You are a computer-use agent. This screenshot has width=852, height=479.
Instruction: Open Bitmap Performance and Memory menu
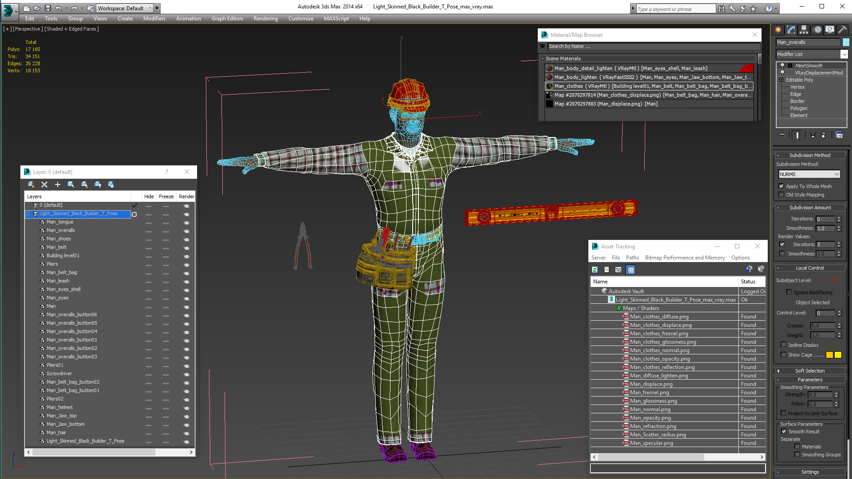pyautogui.click(x=685, y=258)
